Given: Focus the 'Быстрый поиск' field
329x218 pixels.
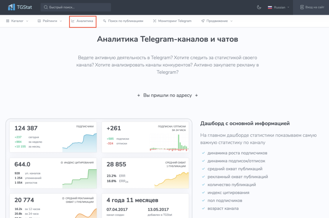Looking at the screenshot, I should click(76, 7).
